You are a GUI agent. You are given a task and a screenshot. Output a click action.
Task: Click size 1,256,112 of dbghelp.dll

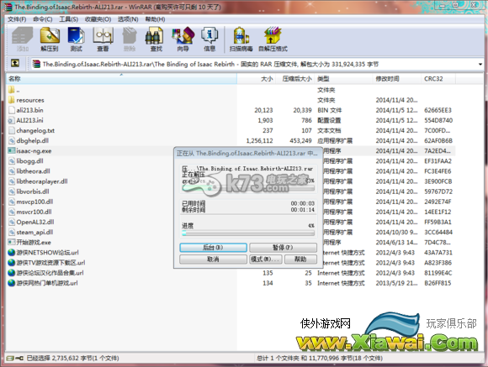pyautogui.click(x=259, y=141)
